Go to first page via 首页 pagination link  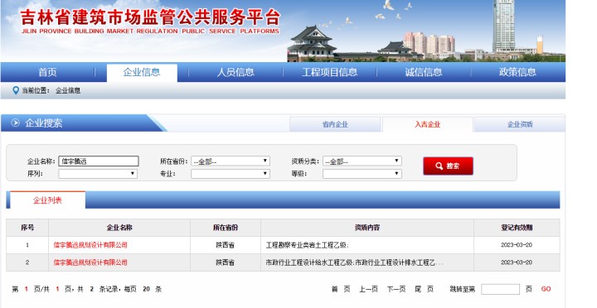click(341, 289)
